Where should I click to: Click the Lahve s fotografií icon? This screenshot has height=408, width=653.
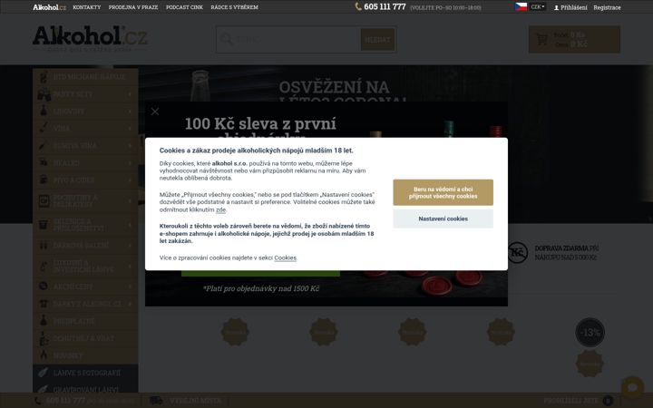(44, 373)
